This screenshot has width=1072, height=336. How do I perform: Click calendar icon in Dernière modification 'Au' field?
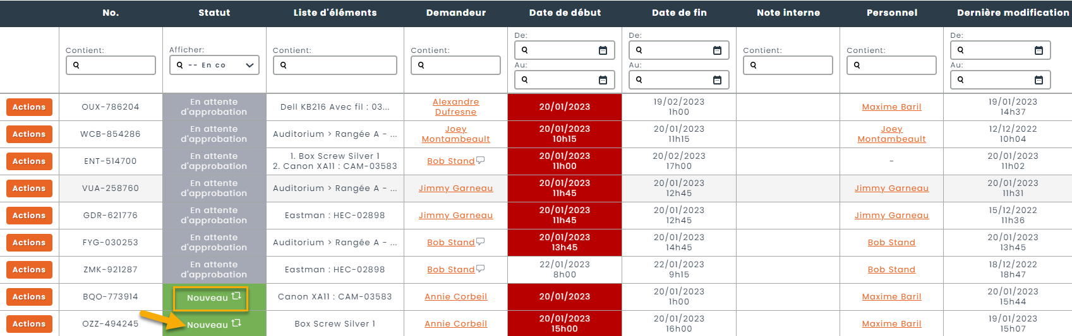(1039, 80)
